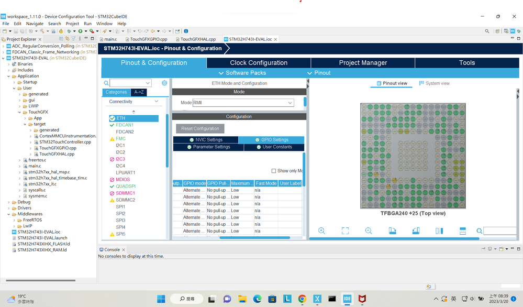
Task: Switch to System view
Action: click(435, 83)
